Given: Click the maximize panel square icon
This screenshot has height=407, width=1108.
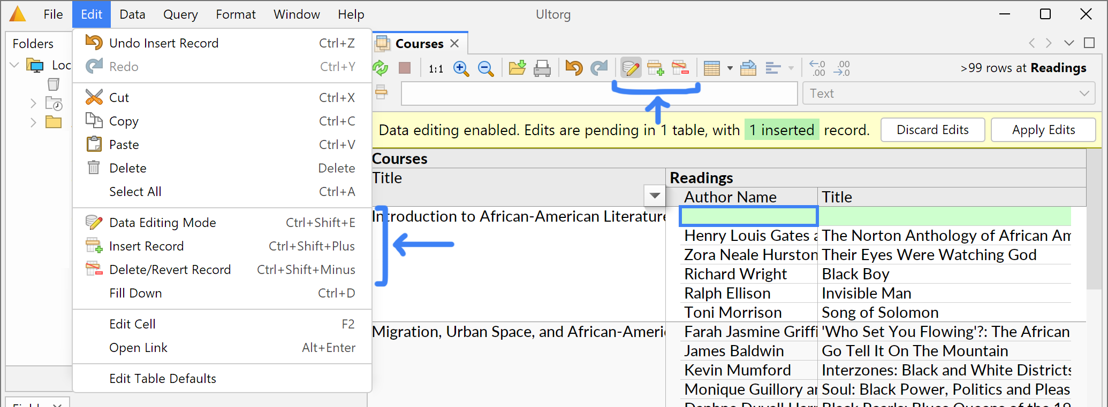Looking at the screenshot, I should 1089,43.
